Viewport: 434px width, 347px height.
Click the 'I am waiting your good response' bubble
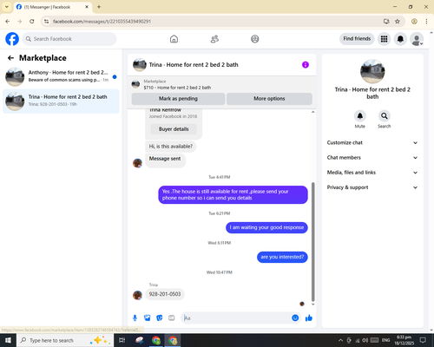coord(266,227)
